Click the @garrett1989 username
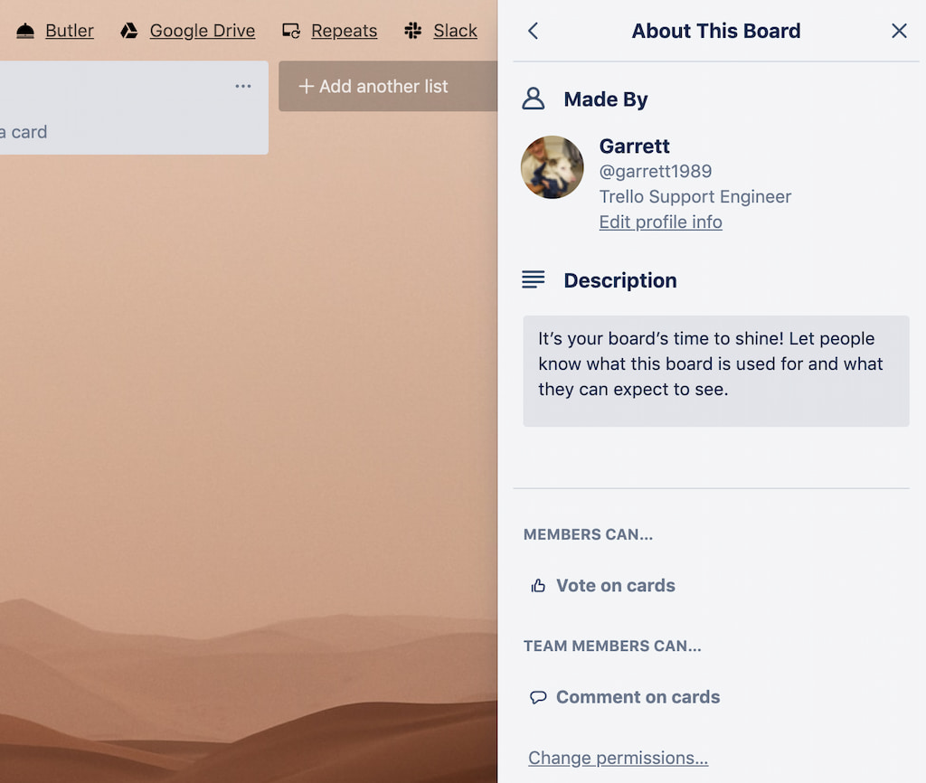This screenshot has width=926, height=783. pos(655,171)
